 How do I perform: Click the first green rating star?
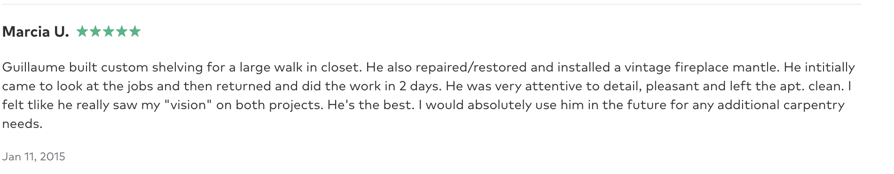pos(82,32)
